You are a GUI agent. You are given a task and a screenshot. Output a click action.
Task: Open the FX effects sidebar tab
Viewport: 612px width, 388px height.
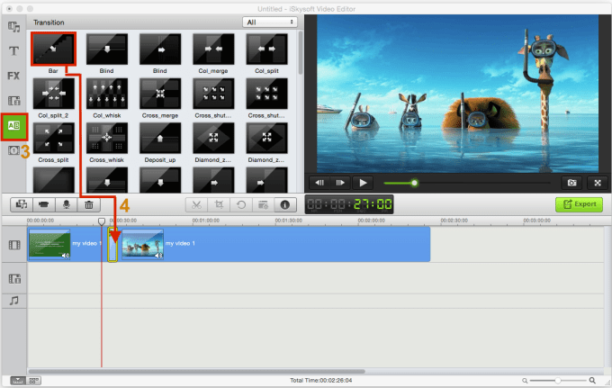(13, 76)
